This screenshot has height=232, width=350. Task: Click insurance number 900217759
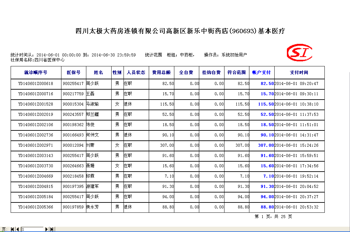[73, 94]
